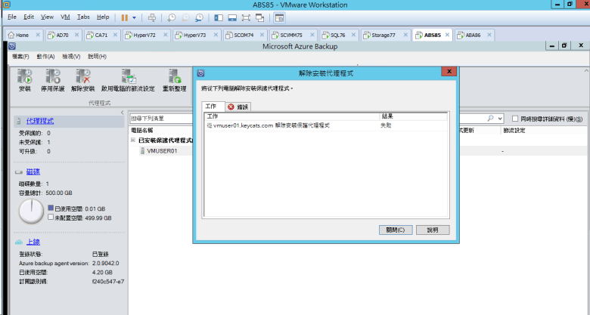Toggle 同時搜尋詳細資料 checkbox

(x=515, y=119)
